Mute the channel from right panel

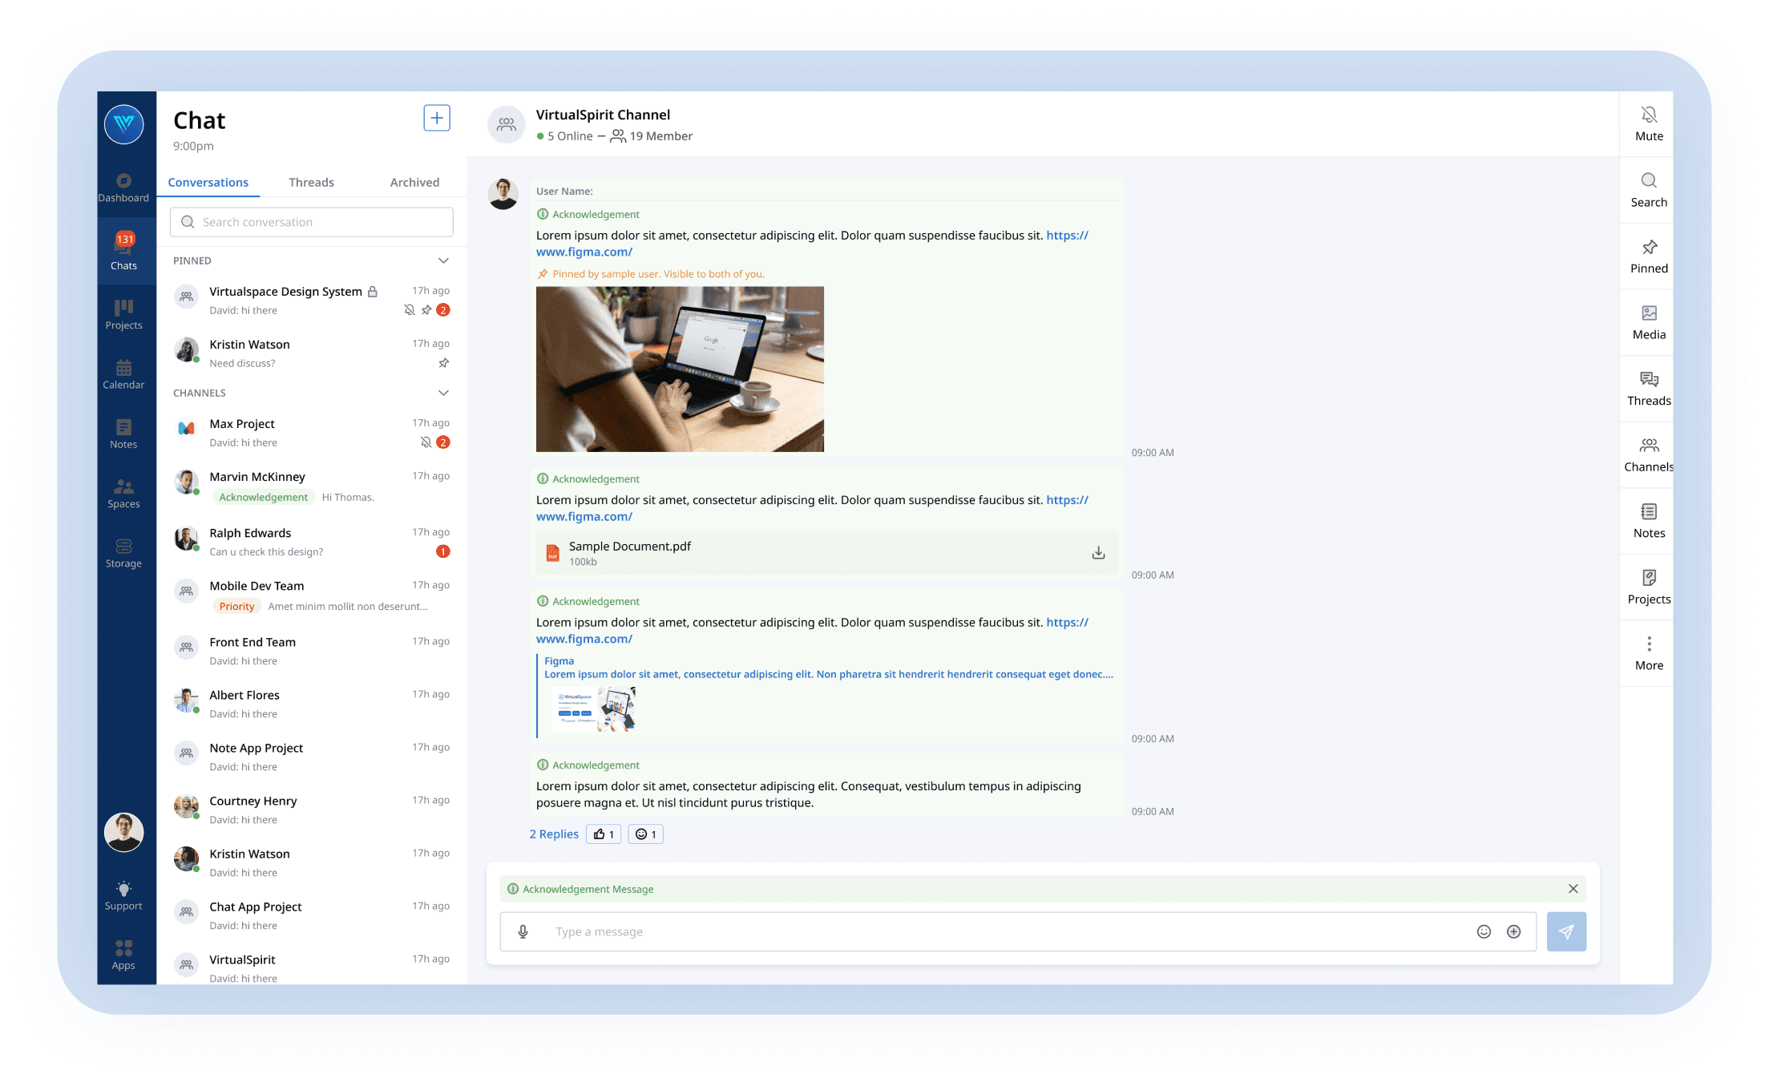[x=1649, y=124]
